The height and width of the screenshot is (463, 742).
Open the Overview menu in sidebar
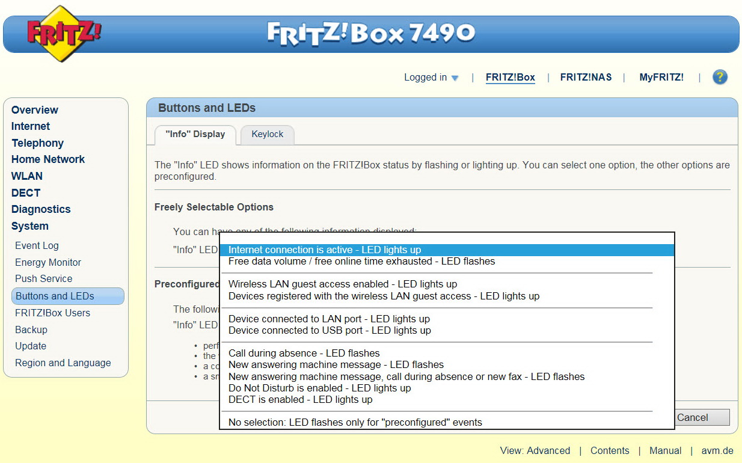pos(35,110)
